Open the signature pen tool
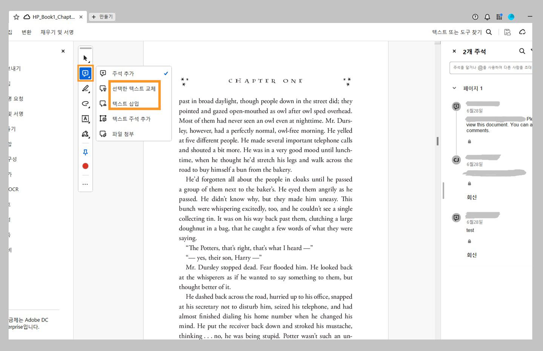Image resolution: width=543 pixels, height=351 pixels. point(86,134)
